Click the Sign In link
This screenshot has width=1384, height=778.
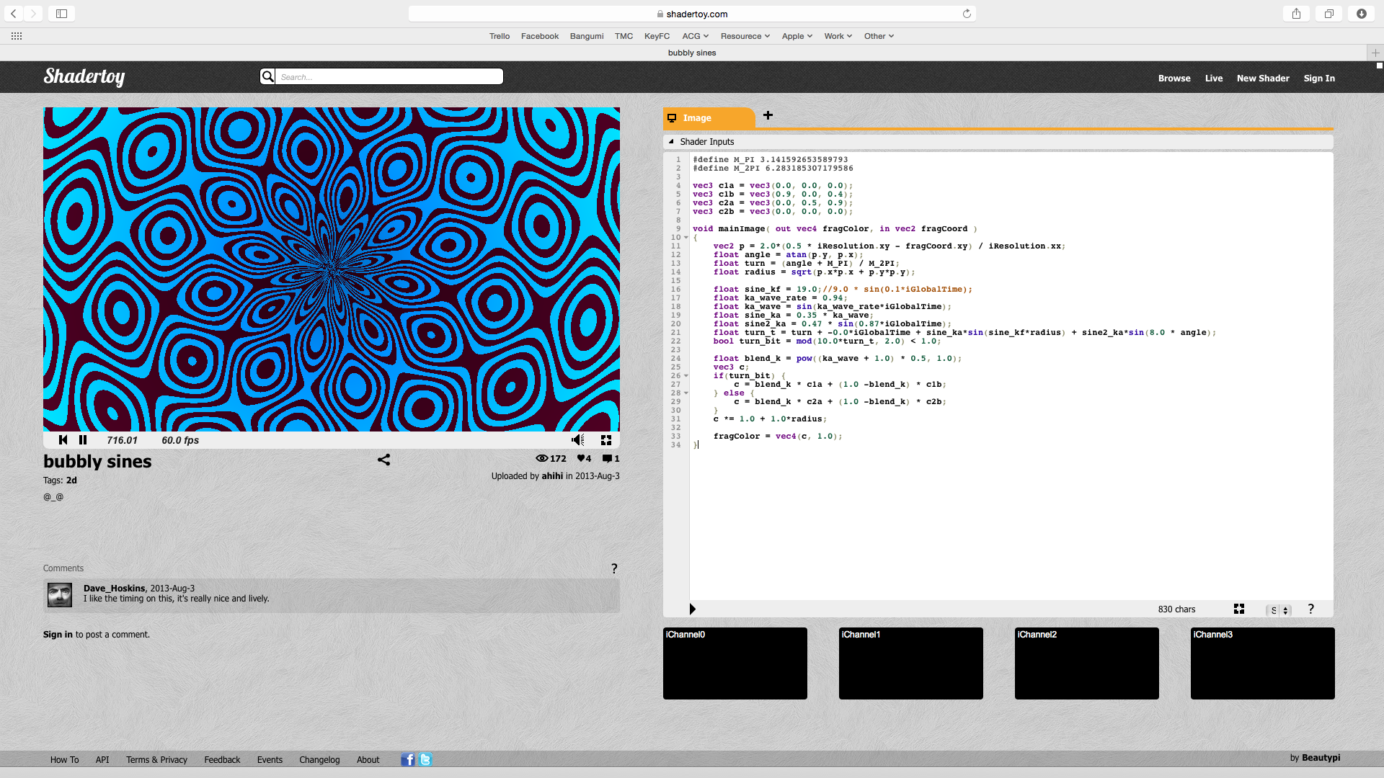coord(1318,79)
